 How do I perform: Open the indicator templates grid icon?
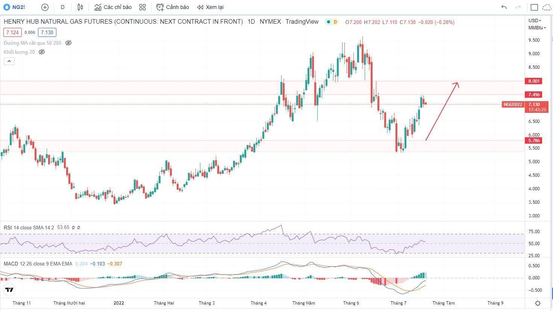tap(142, 7)
